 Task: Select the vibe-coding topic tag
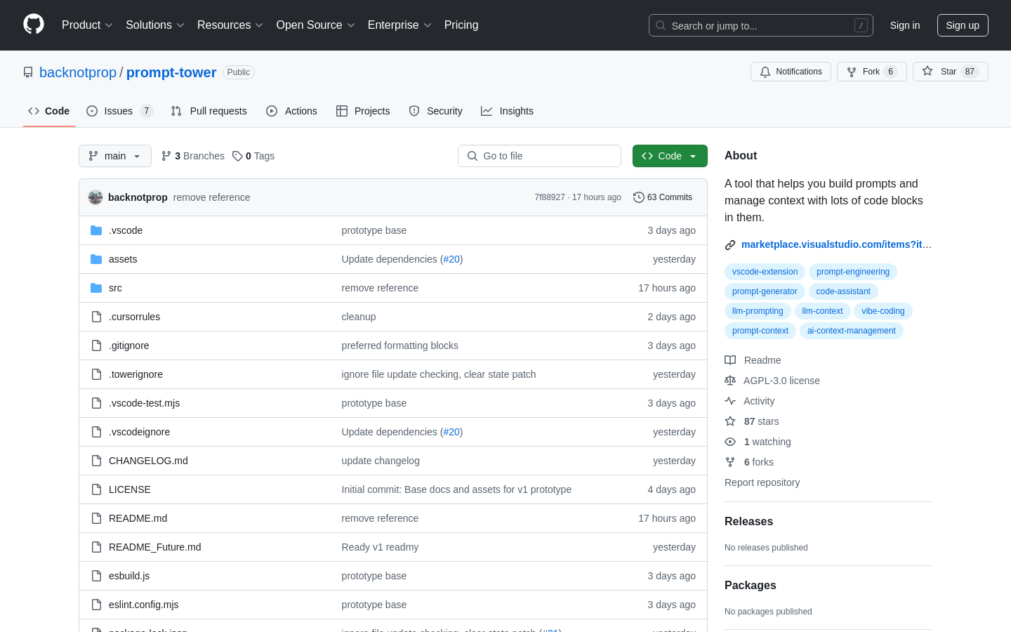point(883,311)
